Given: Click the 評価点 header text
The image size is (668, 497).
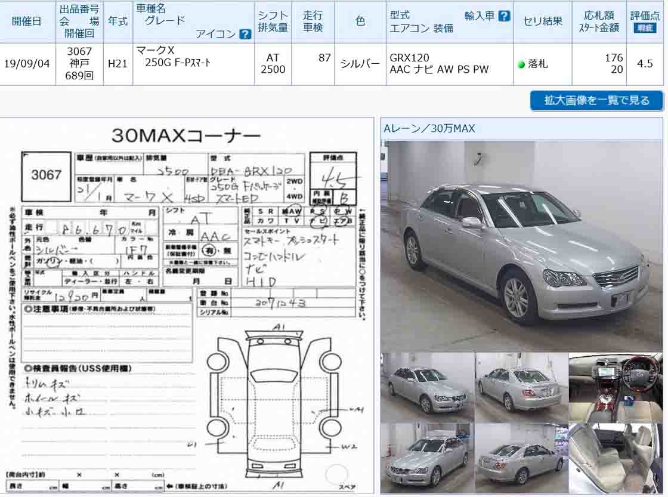Looking at the screenshot, I should coord(645,16).
